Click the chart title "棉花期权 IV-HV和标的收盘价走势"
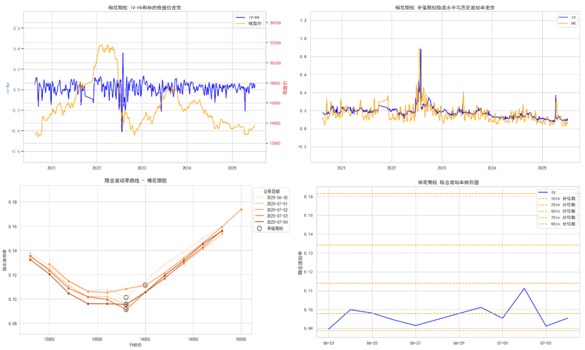The height and width of the screenshot is (350, 585). click(145, 8)
